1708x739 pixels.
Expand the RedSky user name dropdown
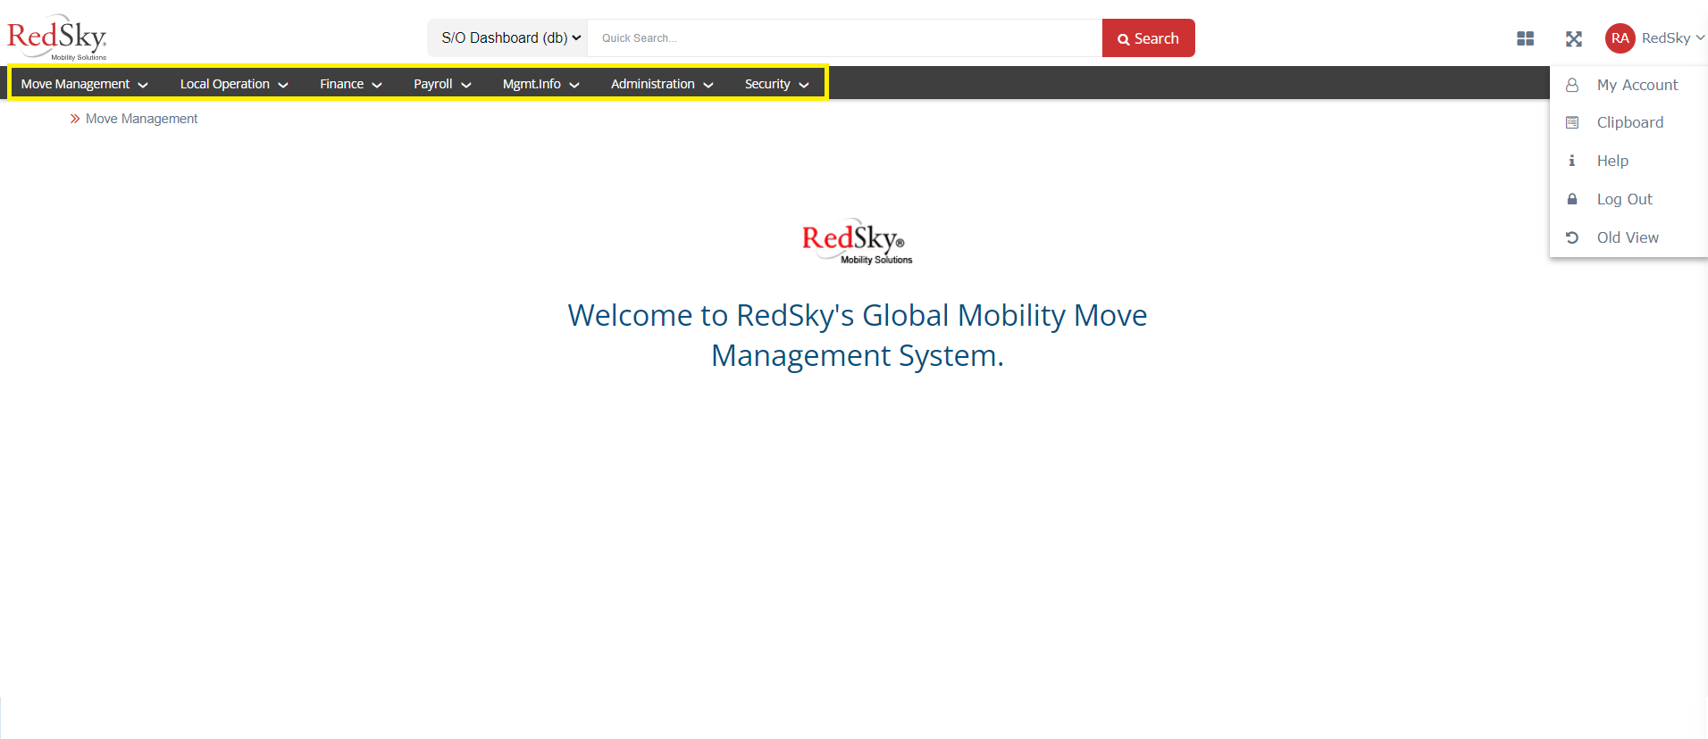pyautogui.click(x=1672, y=37)
